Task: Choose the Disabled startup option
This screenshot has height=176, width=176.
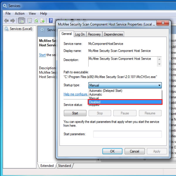Action: pyautogui.click(x=125, y=102)
